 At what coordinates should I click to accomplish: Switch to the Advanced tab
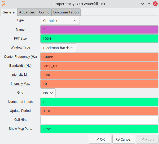[x=27, y=12]
